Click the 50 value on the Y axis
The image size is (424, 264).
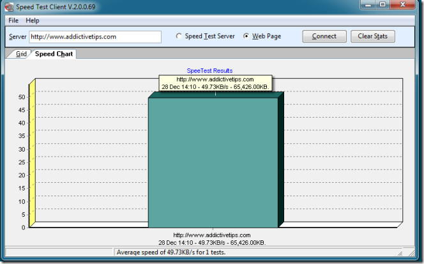(x=22, y=97)
